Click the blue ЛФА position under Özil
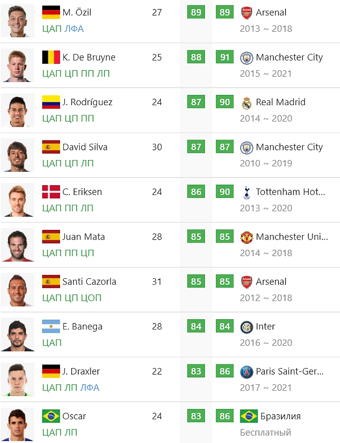 tap(74, 28)
